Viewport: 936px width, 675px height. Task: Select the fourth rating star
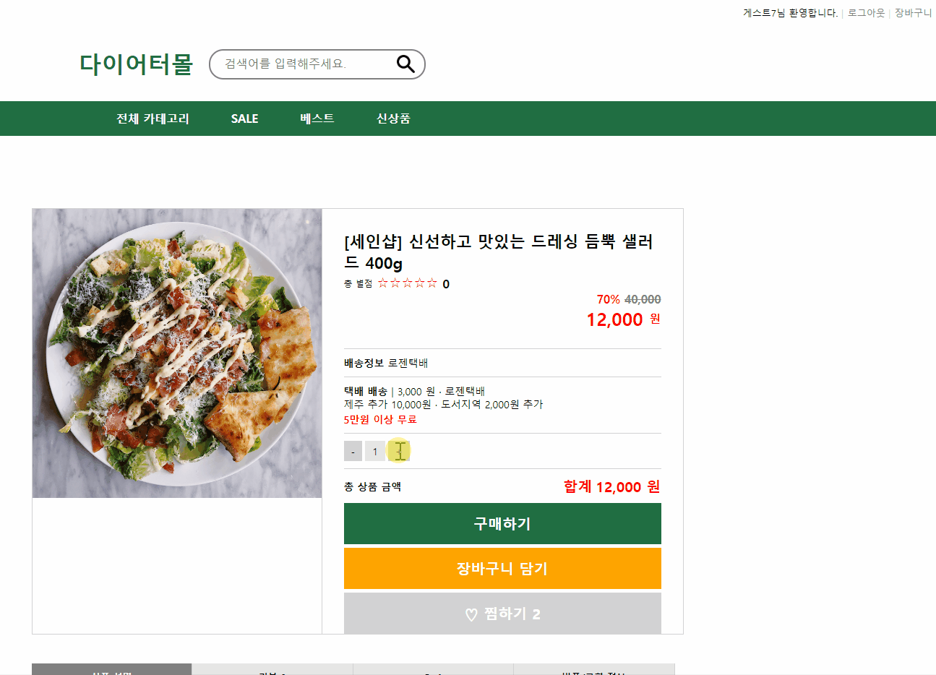[x=420, y=283]
